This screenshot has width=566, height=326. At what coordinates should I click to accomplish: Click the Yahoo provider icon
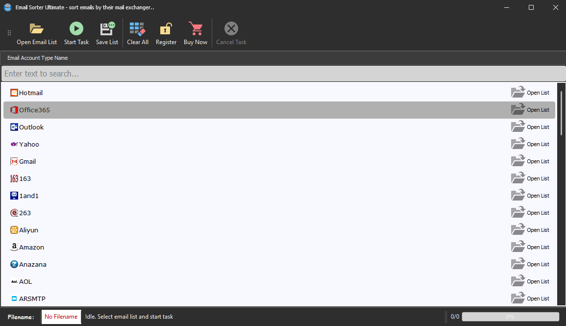point(14,144)
